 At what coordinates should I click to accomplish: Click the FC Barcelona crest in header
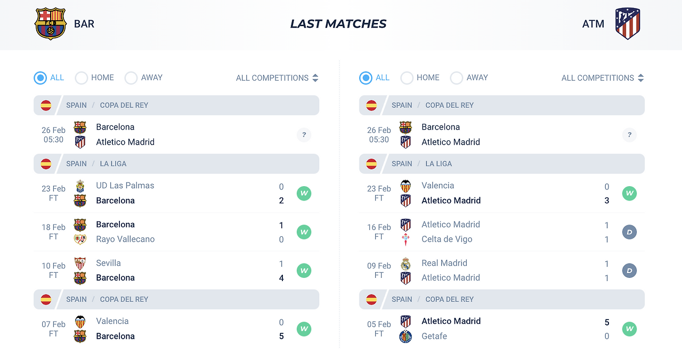(50, 24)
